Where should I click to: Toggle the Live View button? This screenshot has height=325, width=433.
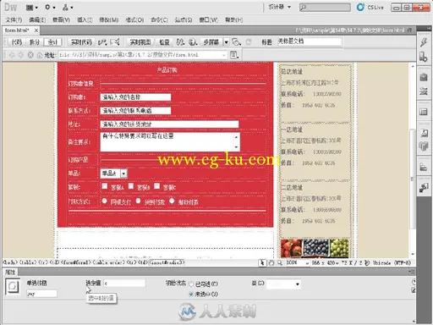pyautogui.click(x=140, y=42)
